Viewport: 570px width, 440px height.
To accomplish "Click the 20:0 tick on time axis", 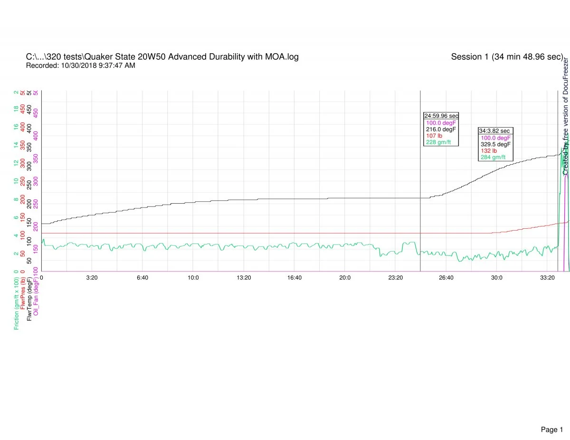I will point(345,278).
